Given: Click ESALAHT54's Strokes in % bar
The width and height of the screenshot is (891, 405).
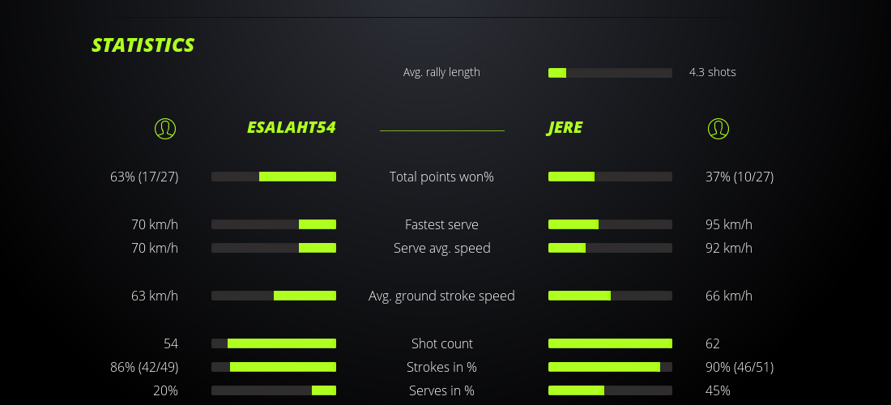Looking at the screenshot, I should coord(274,367).
